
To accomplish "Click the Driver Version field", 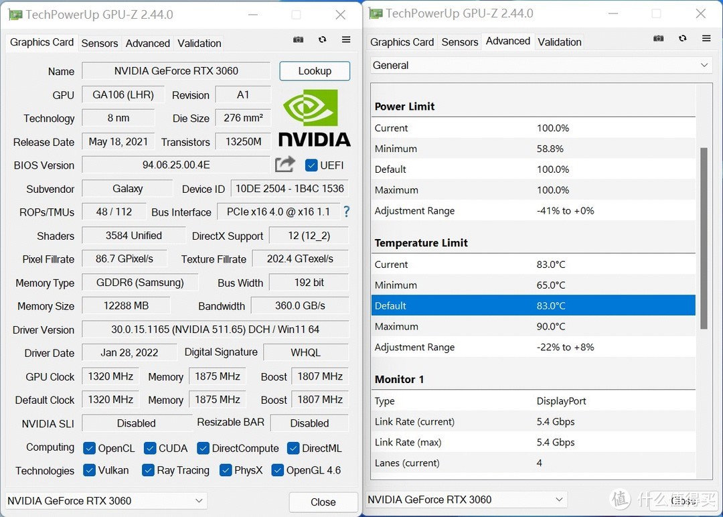I will 216,329.
